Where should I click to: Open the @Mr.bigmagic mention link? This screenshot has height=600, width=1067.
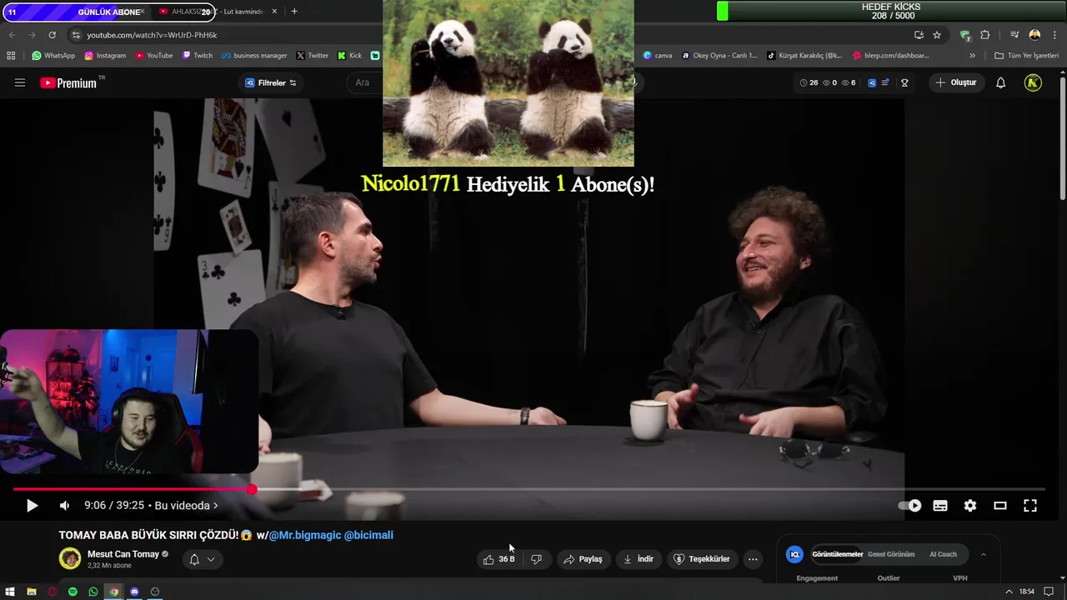(304, 535)
